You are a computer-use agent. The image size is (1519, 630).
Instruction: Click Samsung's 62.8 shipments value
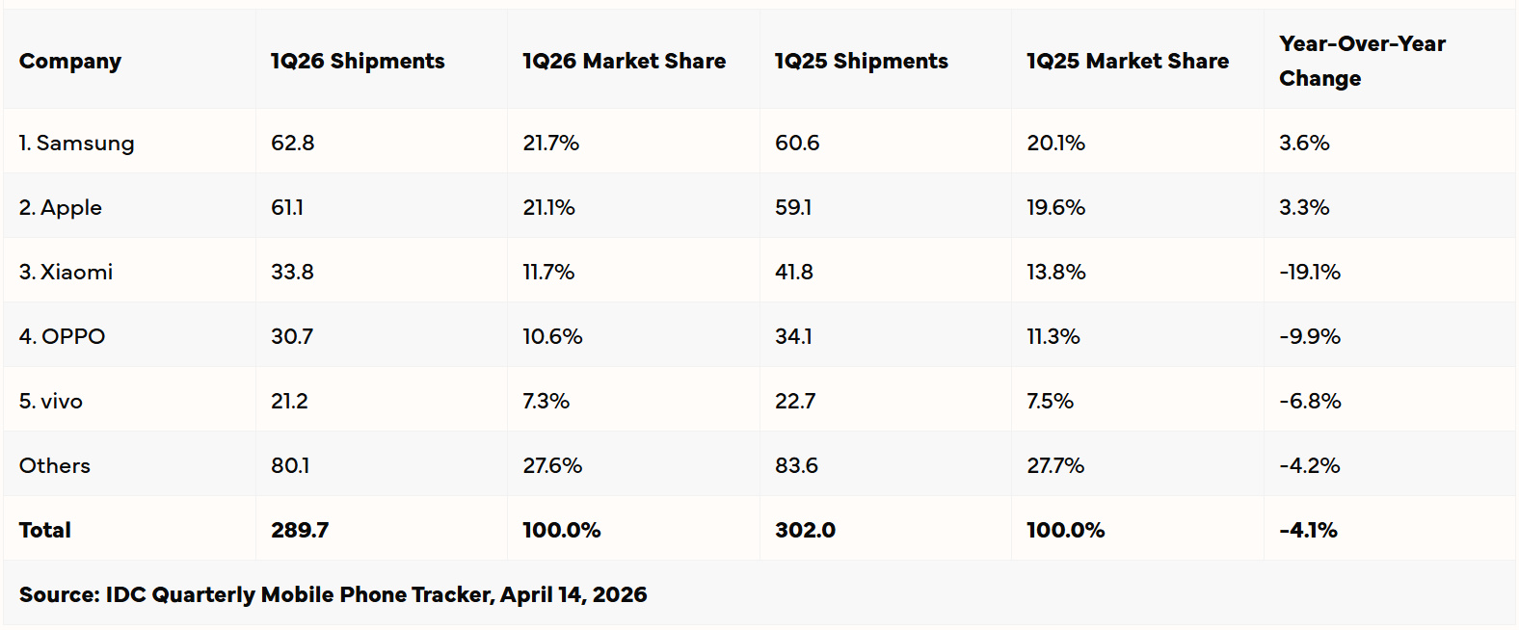pos(292,144)
